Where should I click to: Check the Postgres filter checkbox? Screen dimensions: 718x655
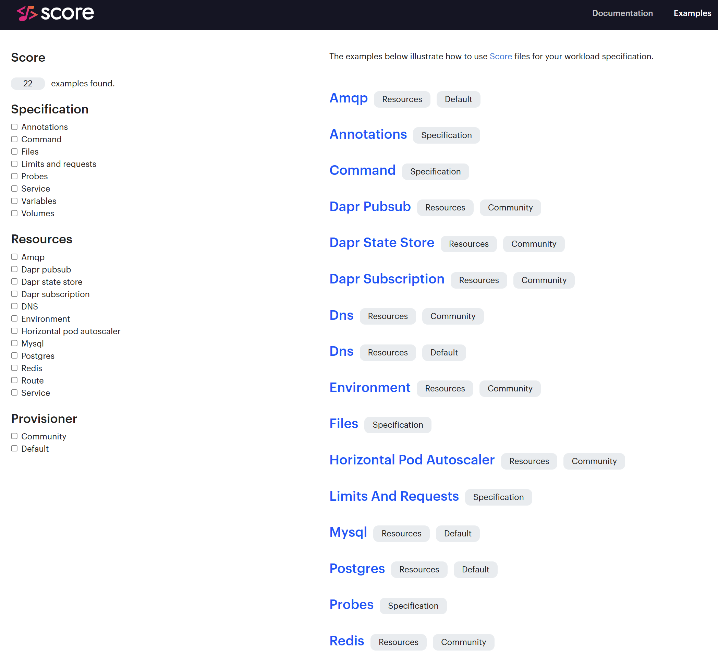(14, 356)
